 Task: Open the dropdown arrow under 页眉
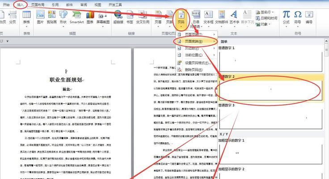pos(158,27)
